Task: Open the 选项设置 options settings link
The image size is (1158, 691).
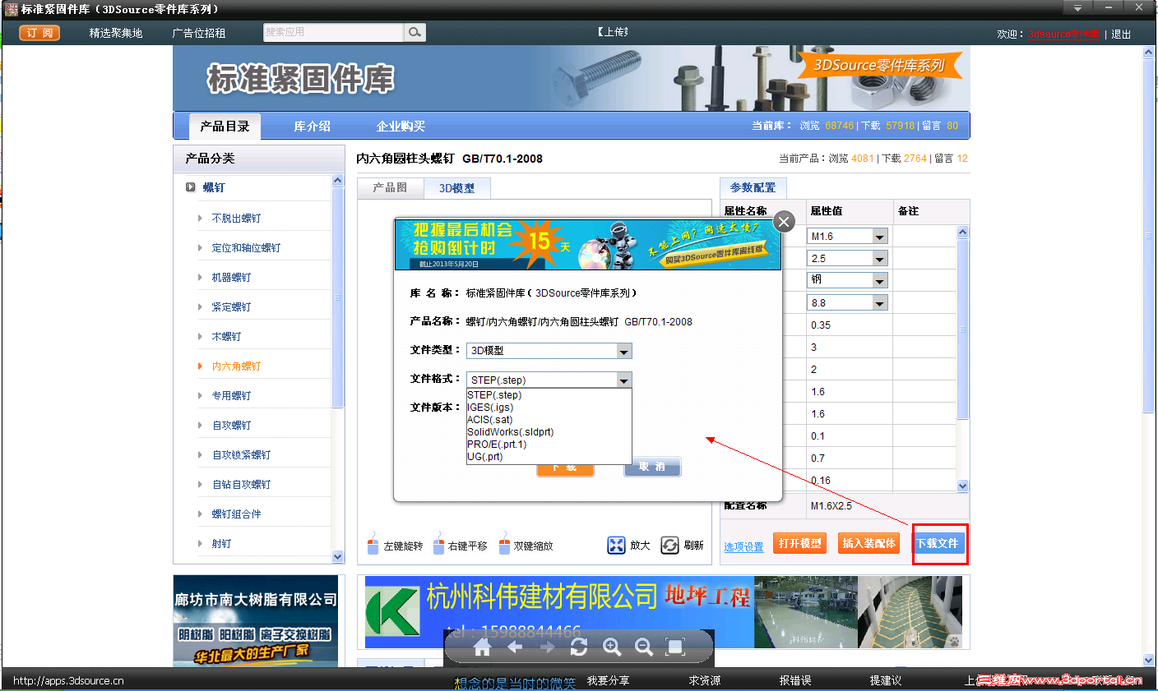Action: pyautogui.click(x=743, y=546)
